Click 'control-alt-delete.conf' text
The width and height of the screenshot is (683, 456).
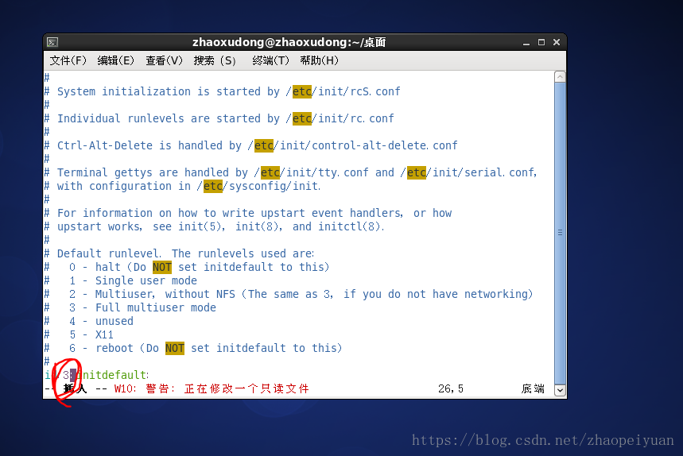385,145
